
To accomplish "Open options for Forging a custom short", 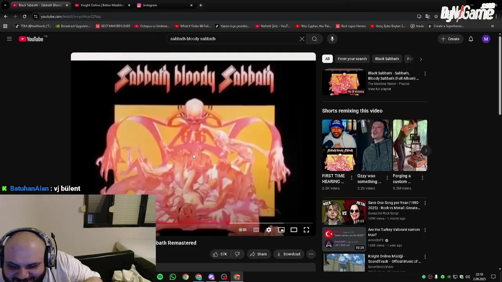I will (422, 178).
